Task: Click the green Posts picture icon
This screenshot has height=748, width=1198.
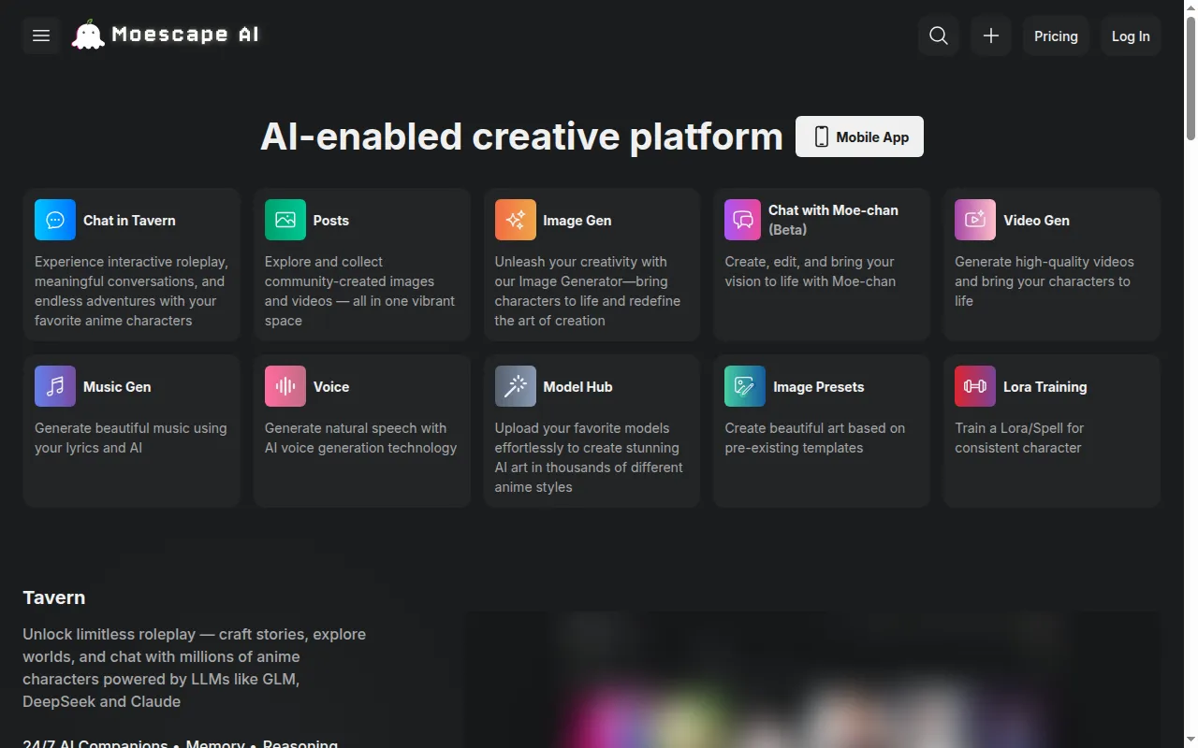Action: [x=285, y=220]
